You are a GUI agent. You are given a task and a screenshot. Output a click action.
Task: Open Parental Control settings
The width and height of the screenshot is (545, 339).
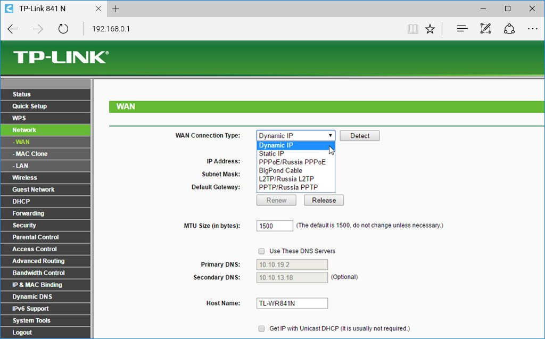pos(46,237)
